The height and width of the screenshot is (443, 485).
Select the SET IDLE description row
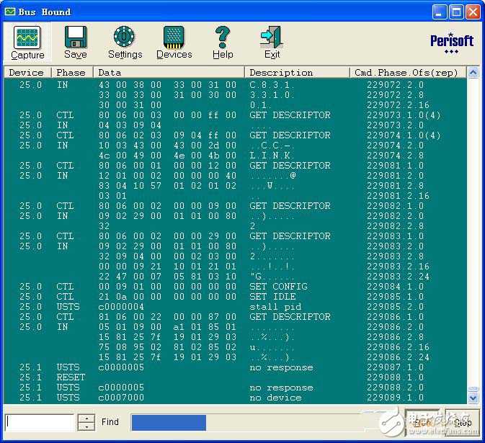pos(272,297)
